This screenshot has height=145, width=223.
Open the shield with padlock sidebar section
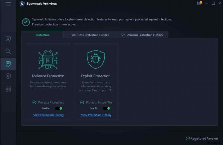[8, 39]
